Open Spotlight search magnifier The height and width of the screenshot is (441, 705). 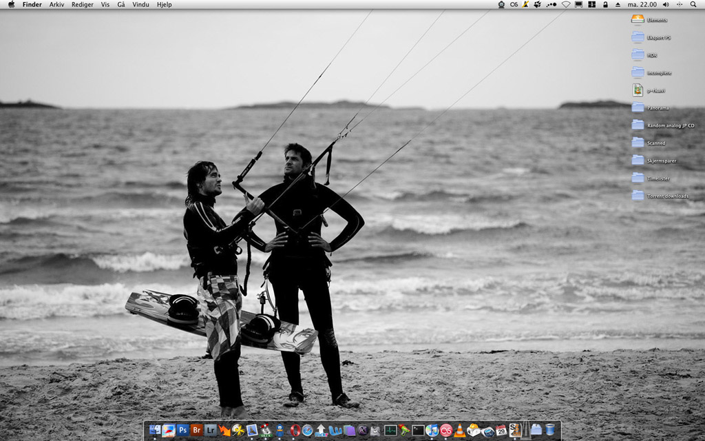(693, 4)
